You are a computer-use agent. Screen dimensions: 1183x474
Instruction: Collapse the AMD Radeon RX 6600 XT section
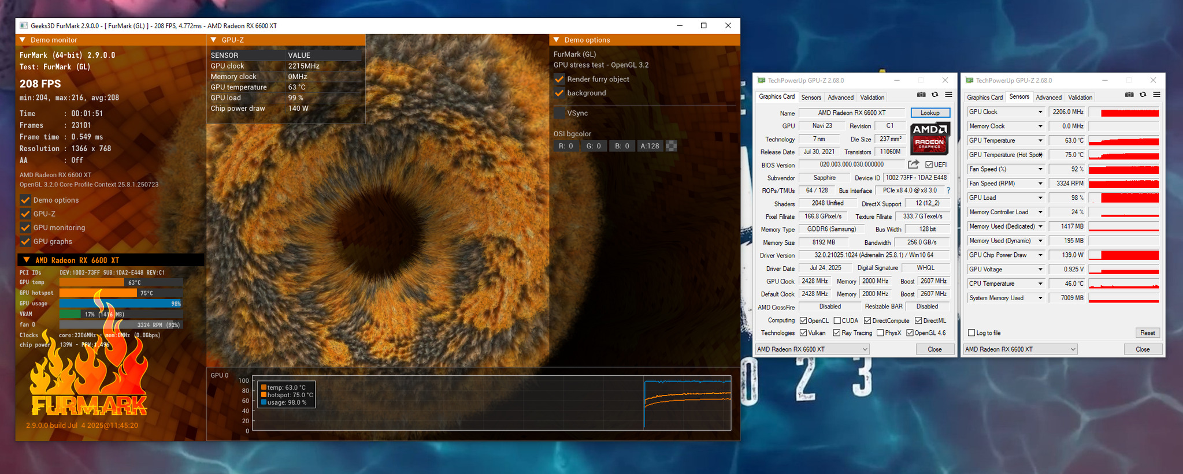click(x=26, y=260)
